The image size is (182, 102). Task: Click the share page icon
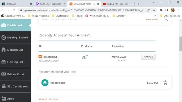[148, 10]
